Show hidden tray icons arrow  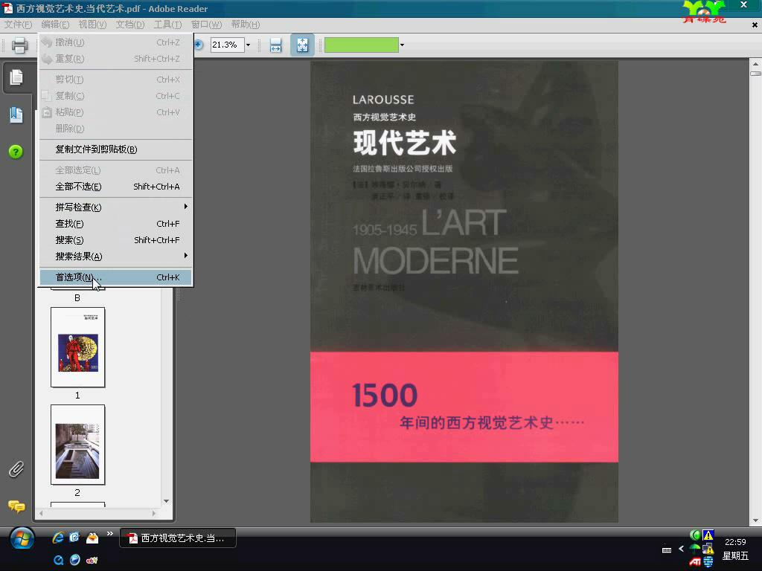[x=681, y=549]
